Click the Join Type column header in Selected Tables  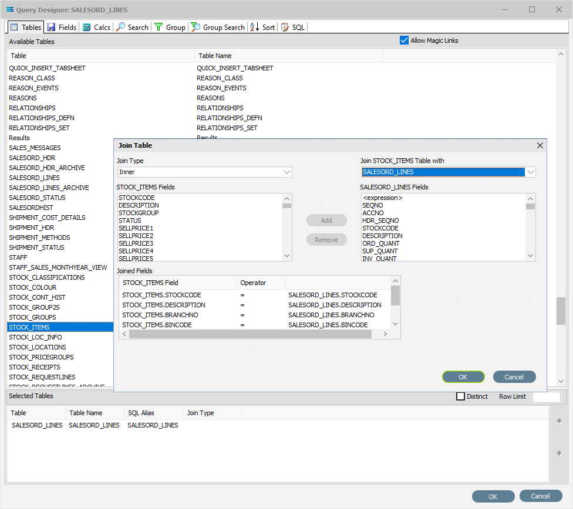click(212, 413)
